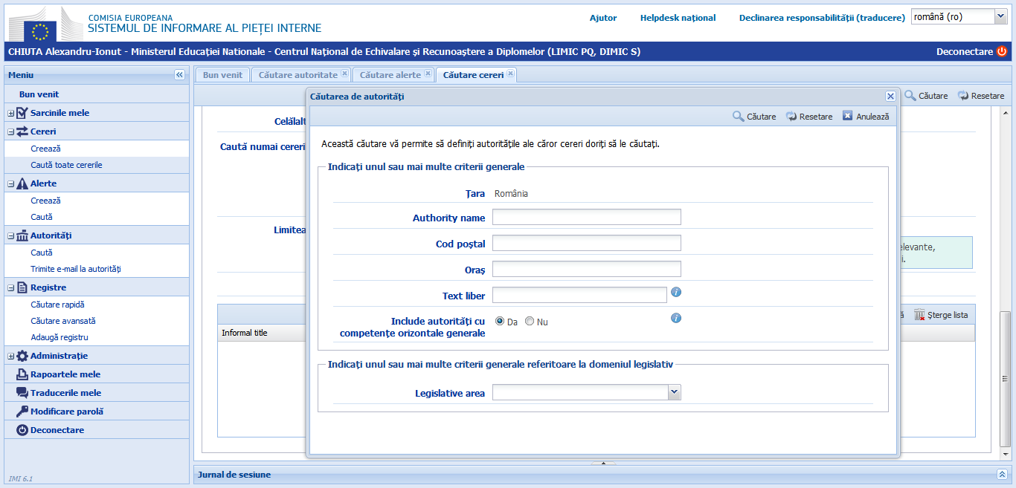Click the Authority name input field
Image resolution: width=1016 pixels, height=488 pixels.
point(586,217)
